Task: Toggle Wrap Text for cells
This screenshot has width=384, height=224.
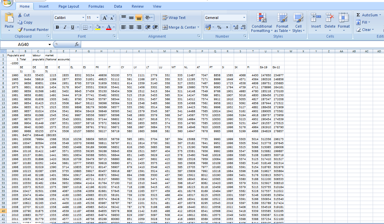Action: 174,18
